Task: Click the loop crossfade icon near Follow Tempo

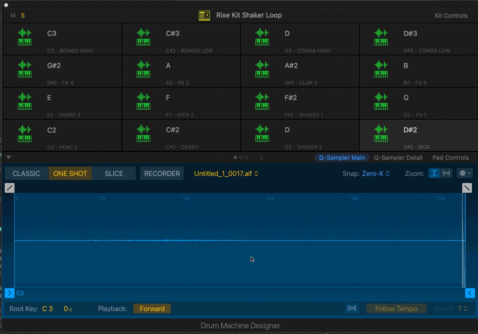Action: tap(352, 308)
